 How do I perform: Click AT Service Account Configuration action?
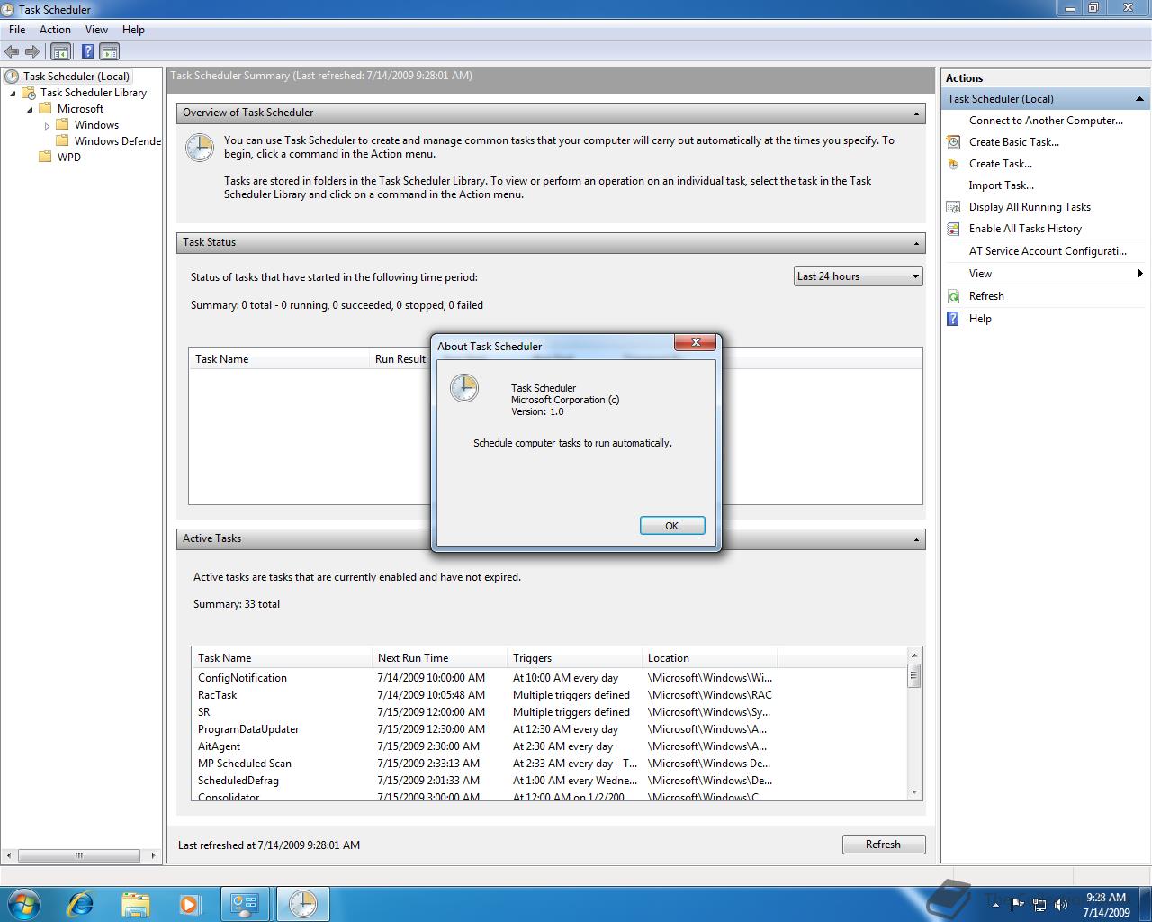click(1048, 251)
